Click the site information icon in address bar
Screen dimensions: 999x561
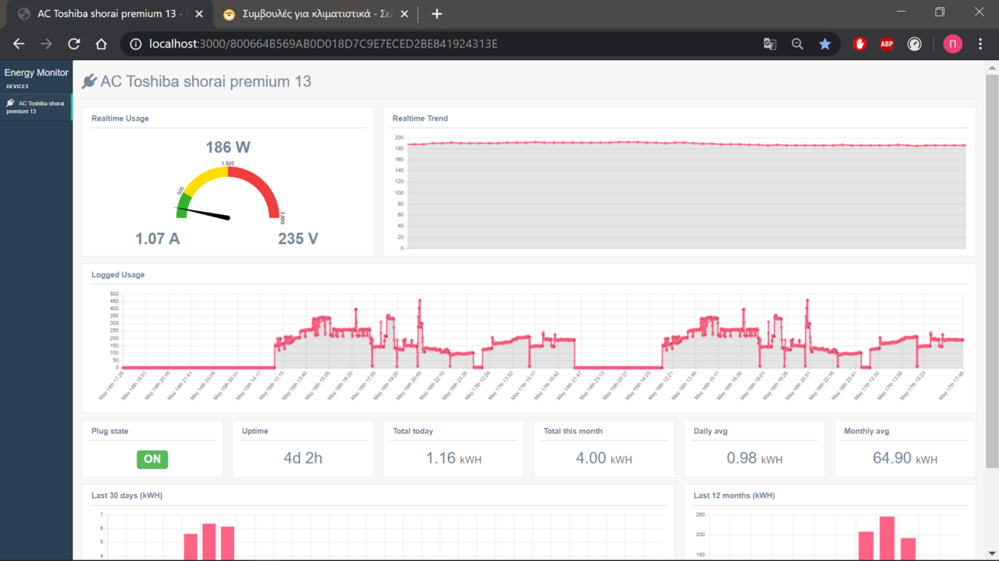pos(135,44)
